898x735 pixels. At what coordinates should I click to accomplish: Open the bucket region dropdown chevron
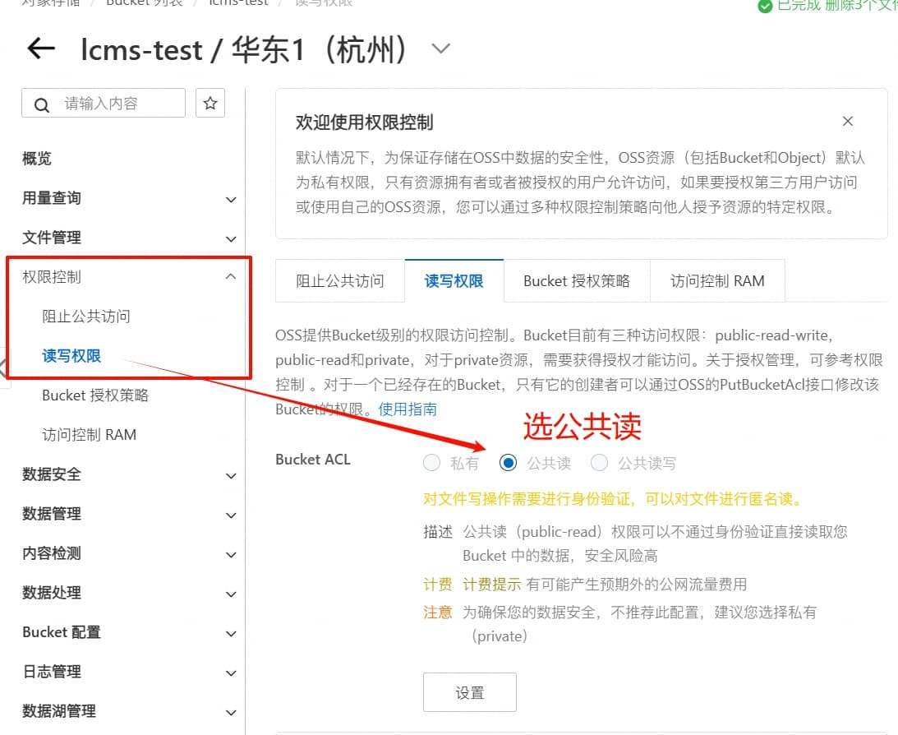(440, 49)
